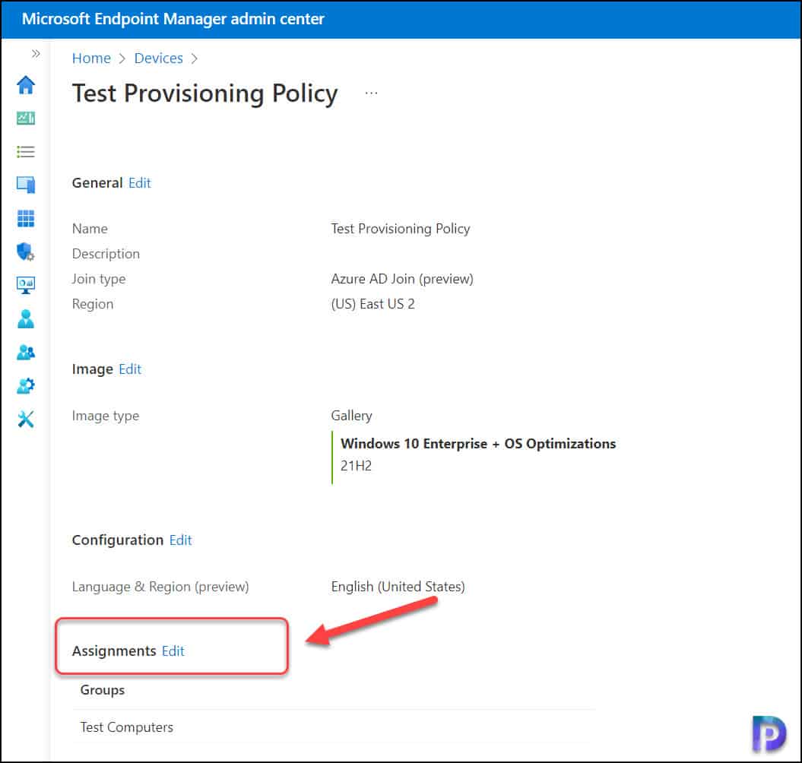Open the Reports monitor icon in the sidebar
The height and width of the screenshot is (763, 802).
tap(26, 285)
